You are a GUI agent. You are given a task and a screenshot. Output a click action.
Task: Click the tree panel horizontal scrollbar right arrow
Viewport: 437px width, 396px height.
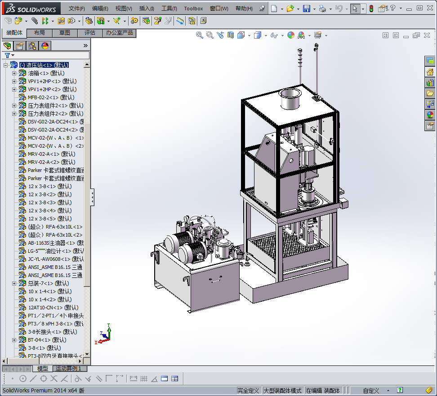(80, 361)
